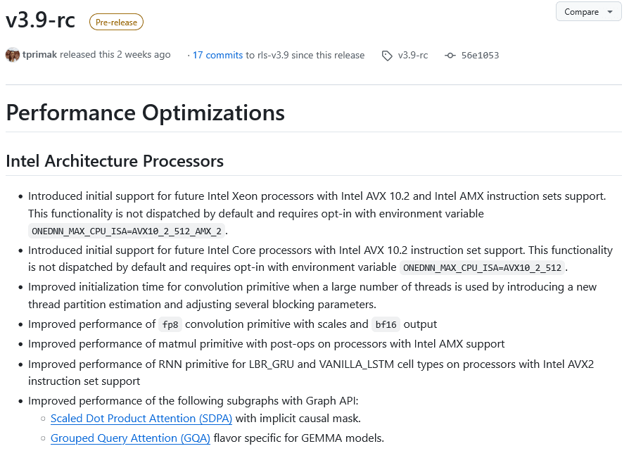The image size is (629, 458).
Task: Open Scaled Dot Product Attention (SDPA) link
Action: (x=141, y=419)
